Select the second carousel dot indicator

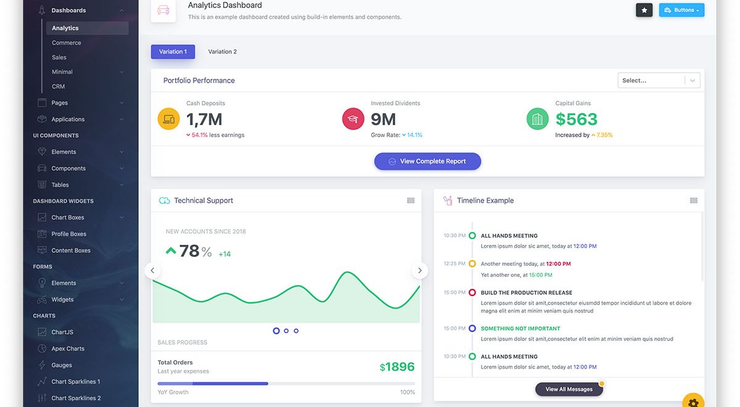[x=286, y=331]
